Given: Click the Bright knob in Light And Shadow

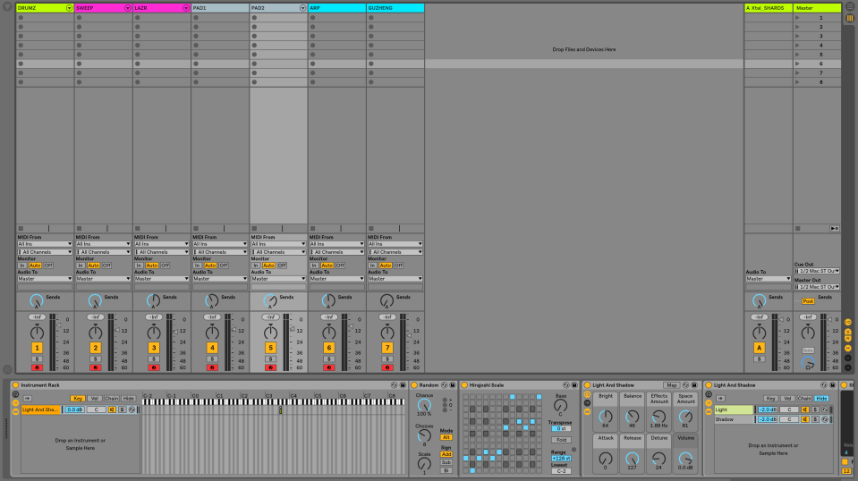Looking at the screenshot, I should pos(606,417).
